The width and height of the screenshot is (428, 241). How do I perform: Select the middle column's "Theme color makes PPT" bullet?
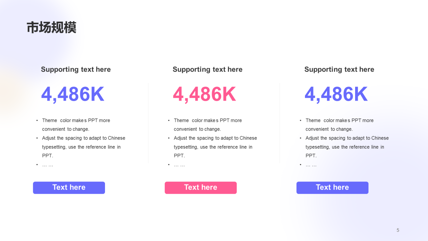pos(208,125)
